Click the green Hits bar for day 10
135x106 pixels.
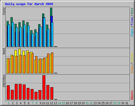tap(43, 16)
